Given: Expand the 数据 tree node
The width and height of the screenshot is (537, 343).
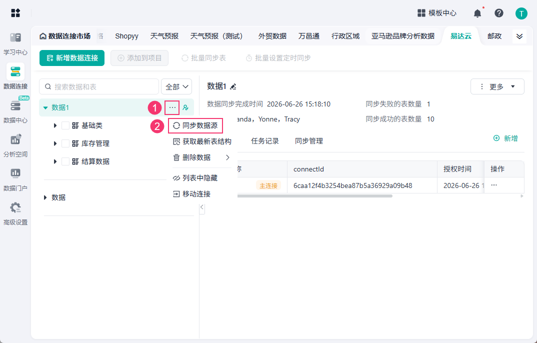Looking at the screenshot, I should pos(45,197).
